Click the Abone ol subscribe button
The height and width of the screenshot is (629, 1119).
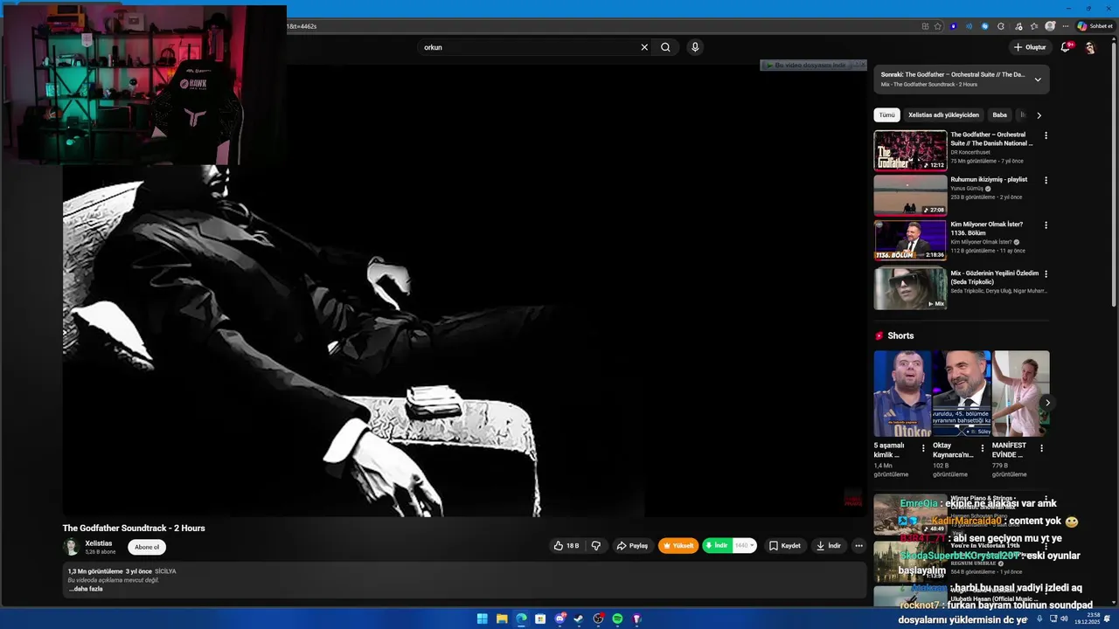[x=147, y=547]
